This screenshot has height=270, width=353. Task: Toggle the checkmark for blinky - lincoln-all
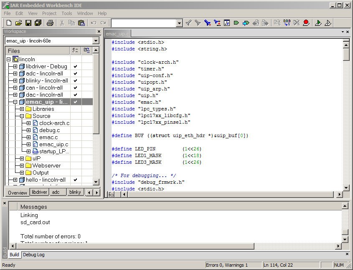(76, 80)
